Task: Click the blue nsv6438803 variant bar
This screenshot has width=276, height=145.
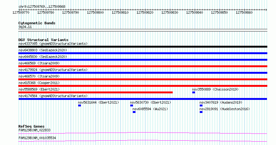Action: [143, 53]
